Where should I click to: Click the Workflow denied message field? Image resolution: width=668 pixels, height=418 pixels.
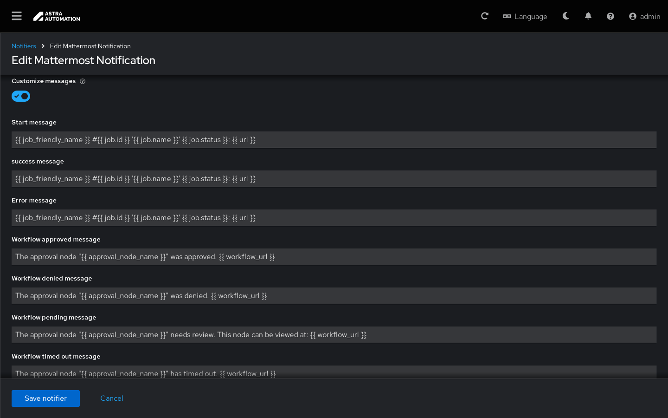point(334,296)
